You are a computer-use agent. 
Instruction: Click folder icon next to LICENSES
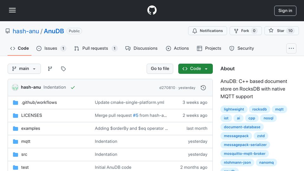click(16, 116)
